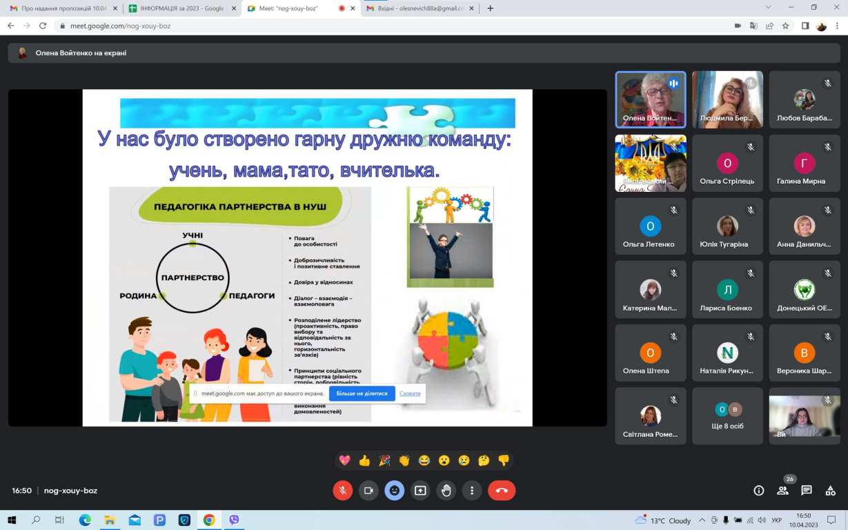Screen dimensions: 848x530
Task: Click Галина Мирна participant tile
Action: pos(804,163)
